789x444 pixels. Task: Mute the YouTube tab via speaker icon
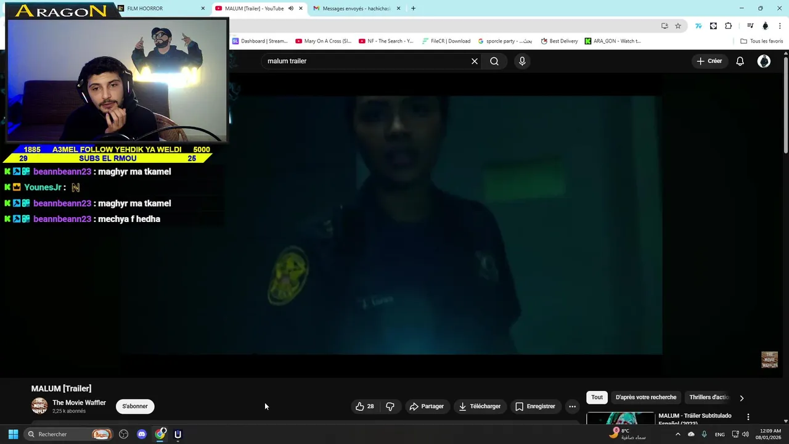tap(291, 9)
